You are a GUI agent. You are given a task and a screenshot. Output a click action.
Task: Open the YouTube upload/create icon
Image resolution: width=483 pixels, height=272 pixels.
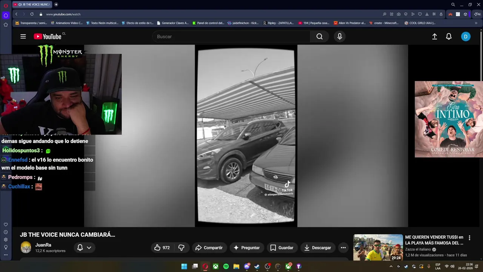pos(435,37)
